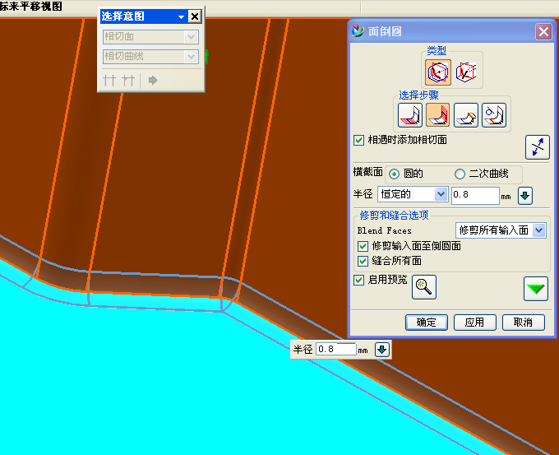
Task: Select the 二次曲线 cross-section radio button
Action: pos(460,174)
